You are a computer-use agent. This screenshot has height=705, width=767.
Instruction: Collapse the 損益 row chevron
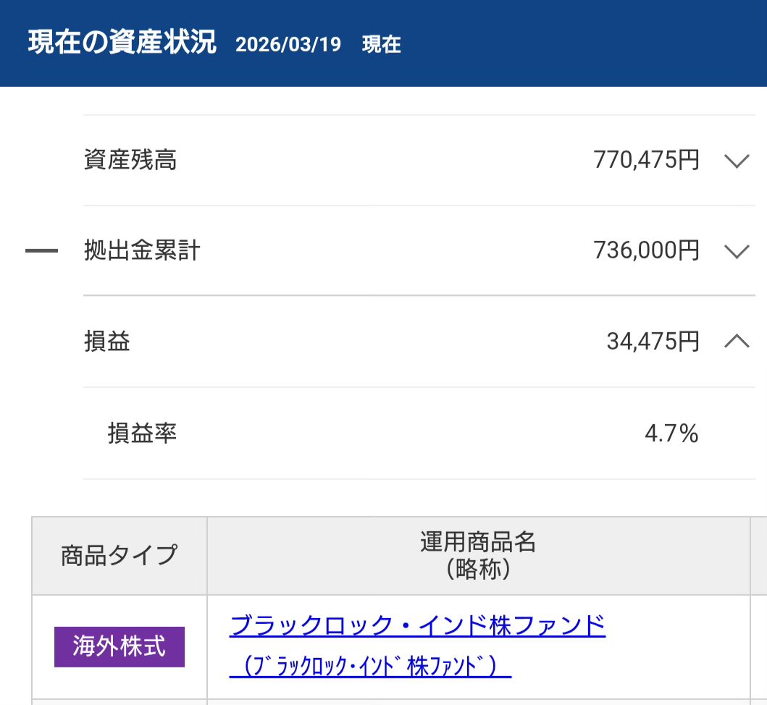point(736,342)
